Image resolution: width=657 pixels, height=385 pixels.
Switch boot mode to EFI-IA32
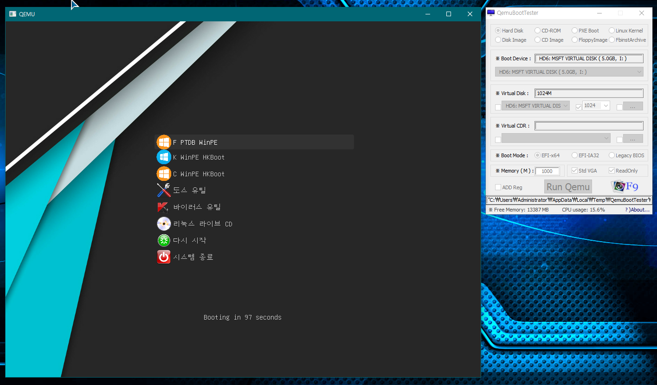tap(575, 155)
